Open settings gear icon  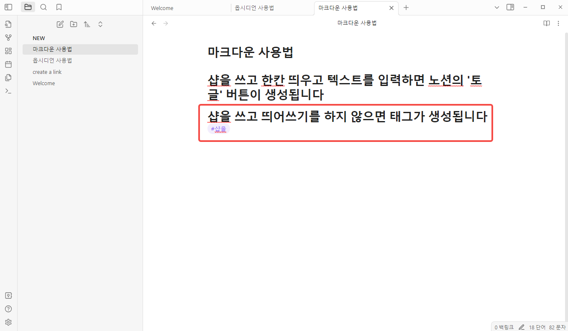click(8, 322)
